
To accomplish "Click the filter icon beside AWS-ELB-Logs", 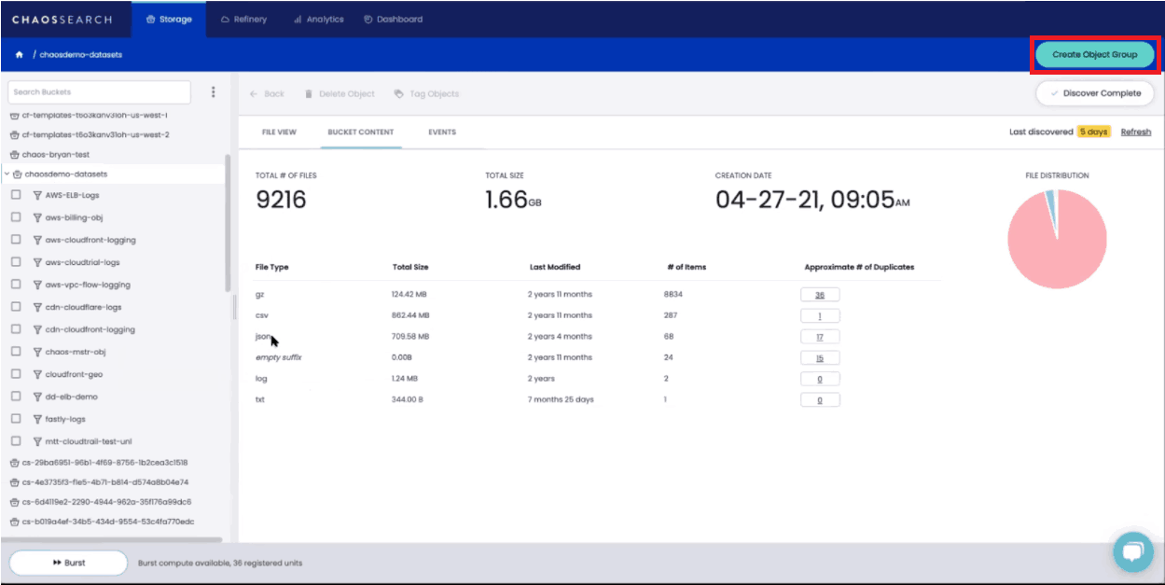I will [37, 195].
